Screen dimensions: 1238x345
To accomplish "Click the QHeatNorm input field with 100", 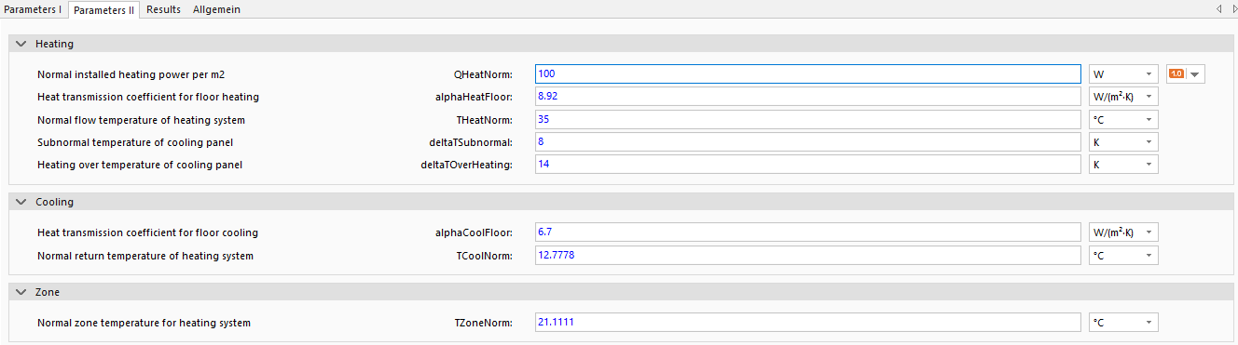I will (808, 74).
